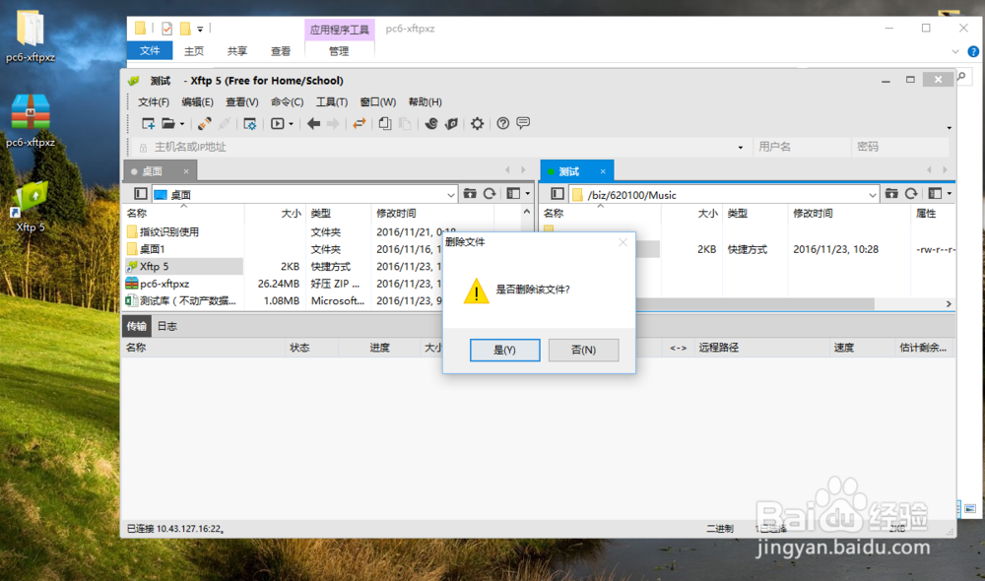Launch Xshell via spiral shell icon

click(431, 124)
